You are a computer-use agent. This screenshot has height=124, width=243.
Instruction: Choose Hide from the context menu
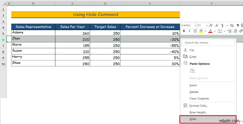[208, 119]
